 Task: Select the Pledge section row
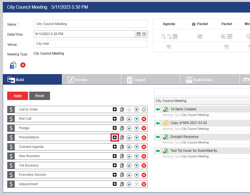coord(77,128)
